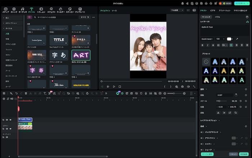The height and width of the screenshot is (158, 252).
Task: Click the スケール slider handle
Action: [x=219, y=101]
